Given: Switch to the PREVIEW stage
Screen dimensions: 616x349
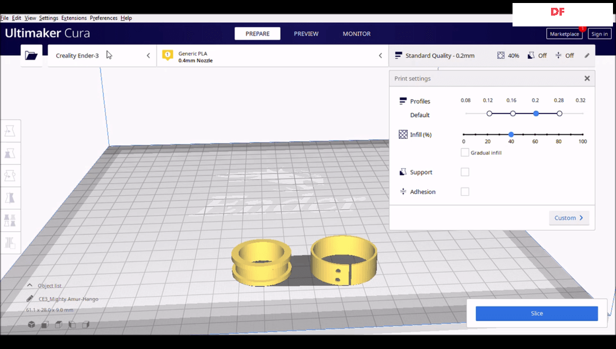Looking at the screenshot, I should pos(306,34).
